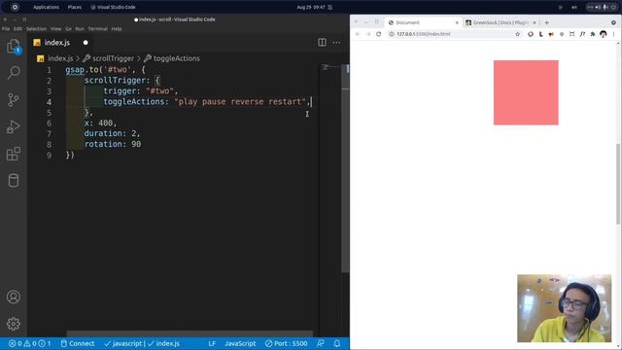Click the pink square in the web page

pyautogui.click(x=526, y=92)
